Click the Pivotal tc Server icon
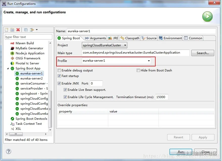The image size is (222, 161). click(x=12, y=63)
